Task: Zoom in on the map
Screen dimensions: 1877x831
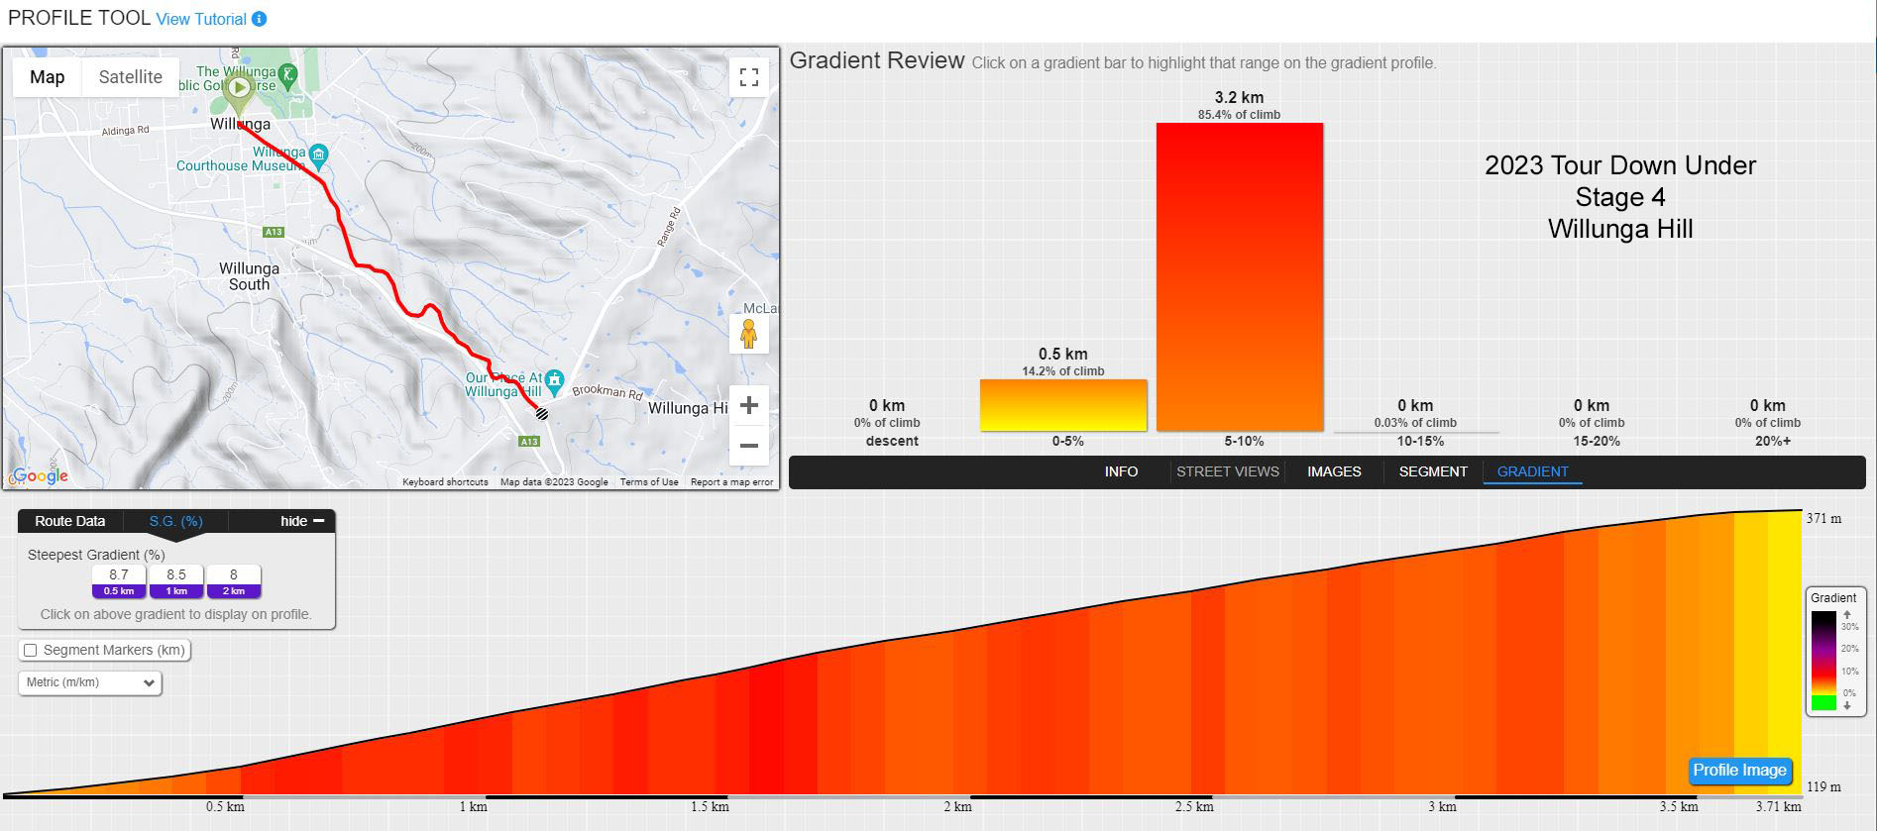Action: tap(749, 405)
